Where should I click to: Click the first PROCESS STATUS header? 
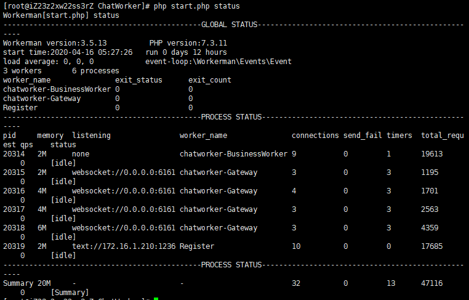[x=231, y=117]
